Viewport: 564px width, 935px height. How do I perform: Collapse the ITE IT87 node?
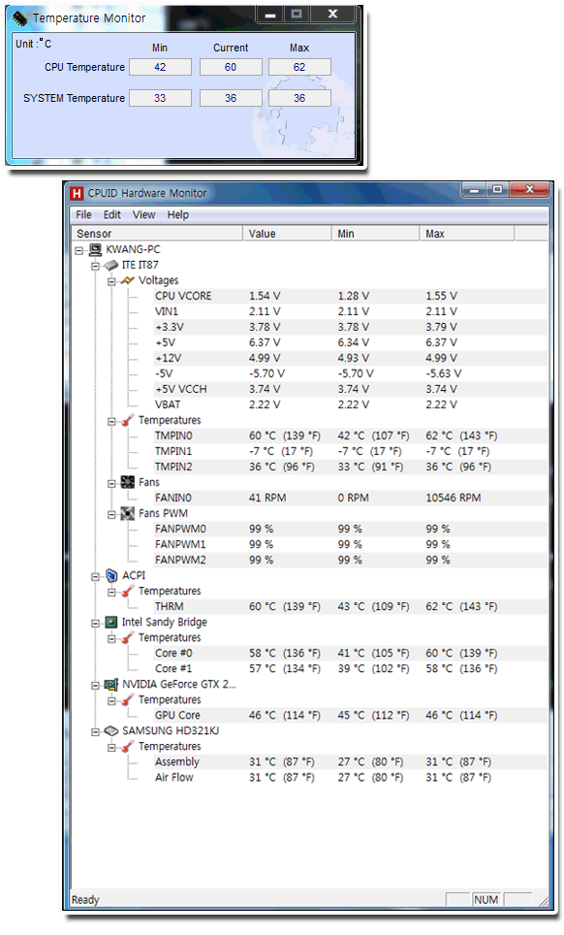coord(95,266)
